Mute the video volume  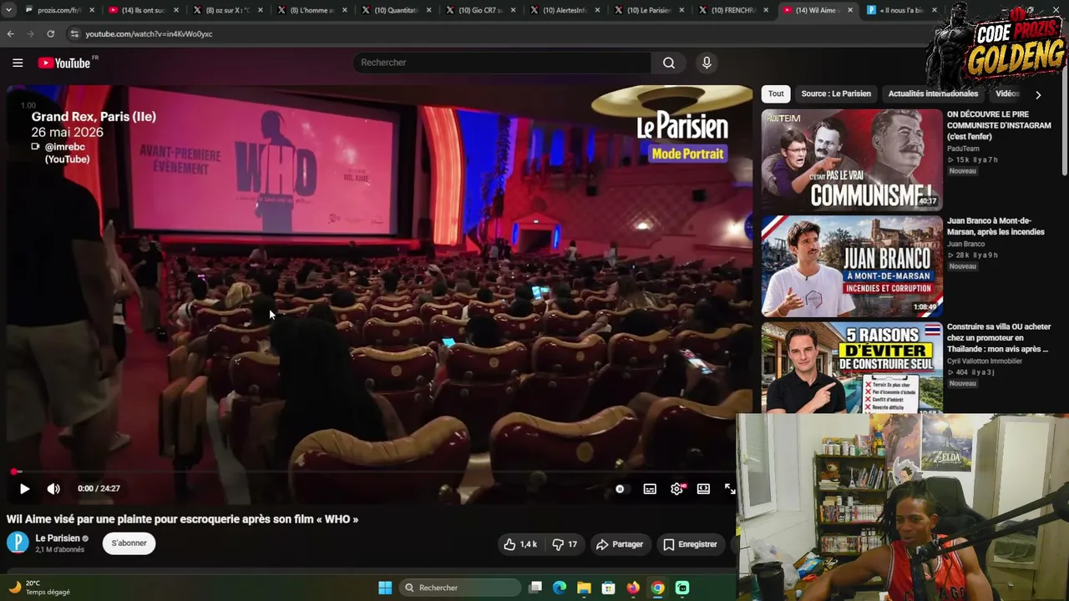[53, 489]
